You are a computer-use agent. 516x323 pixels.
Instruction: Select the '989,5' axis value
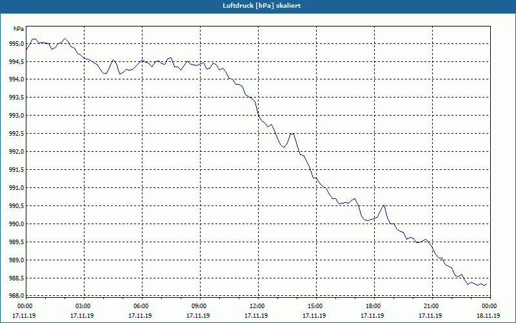coord(16,242)
